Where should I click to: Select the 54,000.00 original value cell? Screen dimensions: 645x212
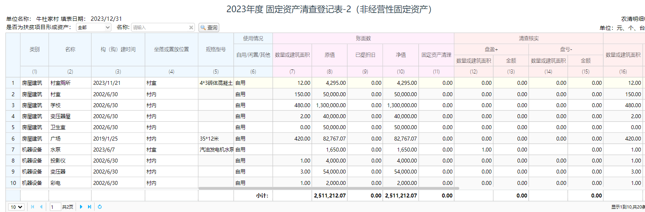click(x=330, y=172)
